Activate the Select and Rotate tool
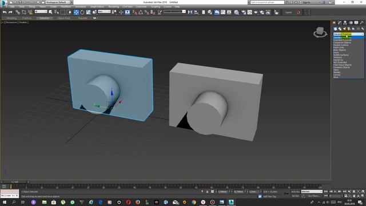The image size is (366, 206). coord(82,12)
